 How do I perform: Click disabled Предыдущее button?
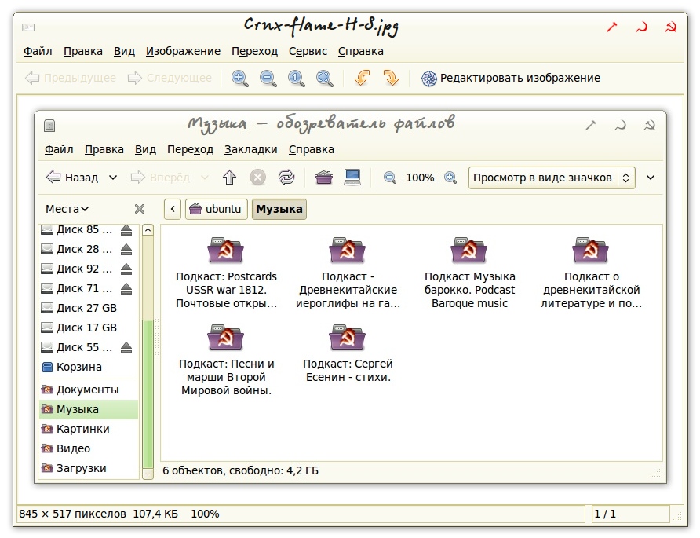pos(71,79)
